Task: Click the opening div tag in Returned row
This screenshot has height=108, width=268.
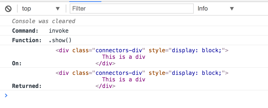Action: (142, 73)
